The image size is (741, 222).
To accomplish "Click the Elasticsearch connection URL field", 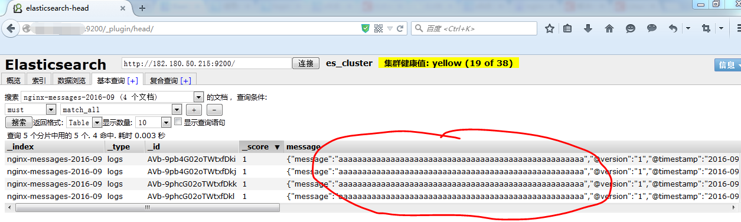I will [x=207, y=63].
